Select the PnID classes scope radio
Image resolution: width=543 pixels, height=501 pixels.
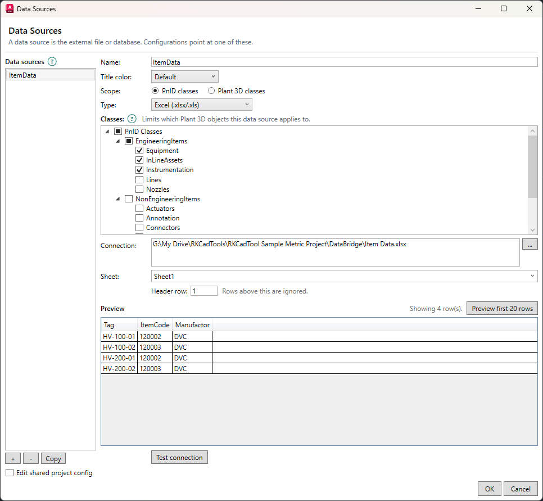point(155,91)
